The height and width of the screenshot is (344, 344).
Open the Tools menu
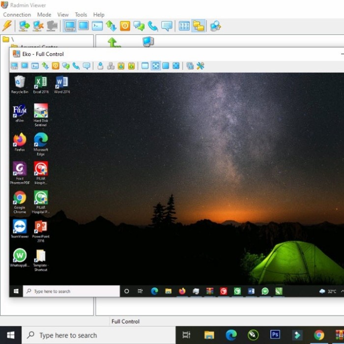[x=81, y=15]
